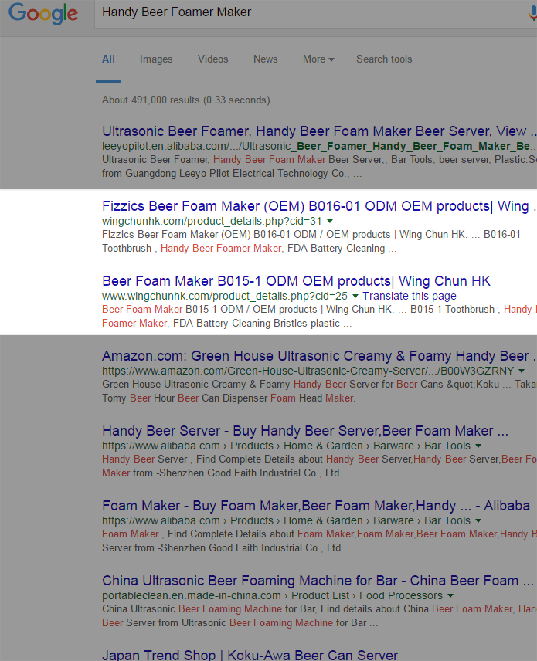
Task: Click snippet mentioning Takara Tomy Beer Hour
Action: tap(319, 392)
